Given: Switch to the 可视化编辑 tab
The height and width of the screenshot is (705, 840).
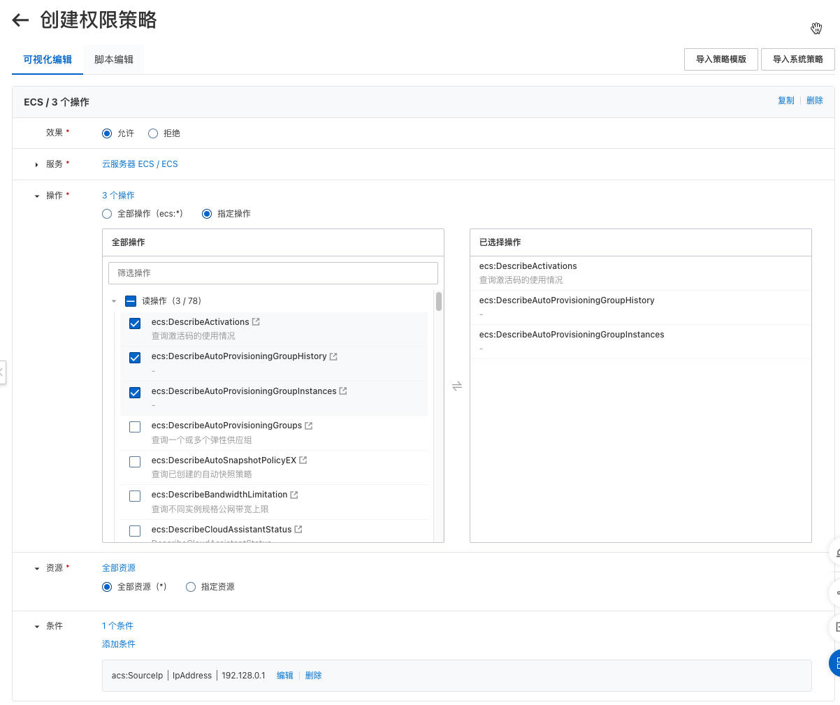Looking at the screenshot, I should (x=48, y=59).
